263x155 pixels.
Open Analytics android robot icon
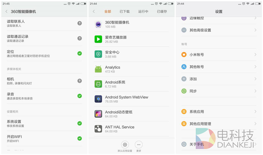(98, 69)
